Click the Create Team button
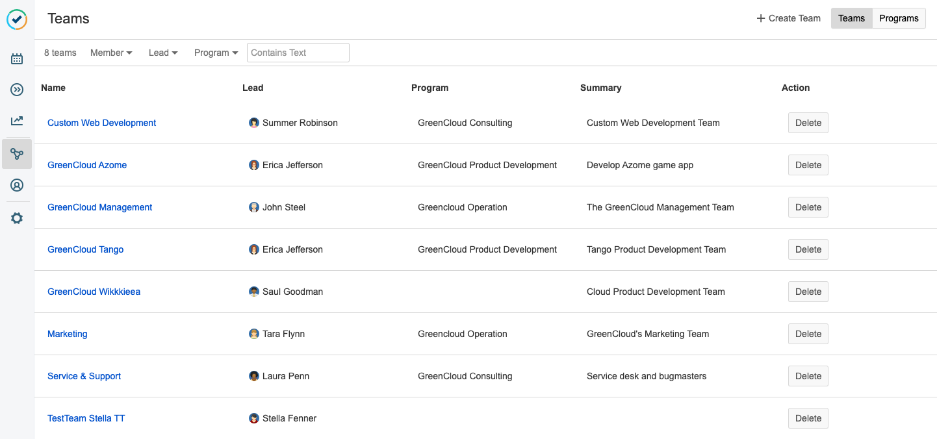The height and width of the screenshot is (439, 937). click(x=789, y=18)
